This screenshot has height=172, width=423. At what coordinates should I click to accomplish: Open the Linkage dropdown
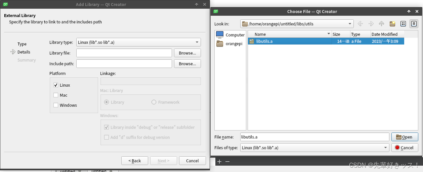151,81
